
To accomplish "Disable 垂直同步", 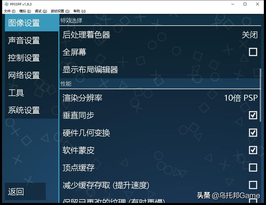I will click(253, 115).
